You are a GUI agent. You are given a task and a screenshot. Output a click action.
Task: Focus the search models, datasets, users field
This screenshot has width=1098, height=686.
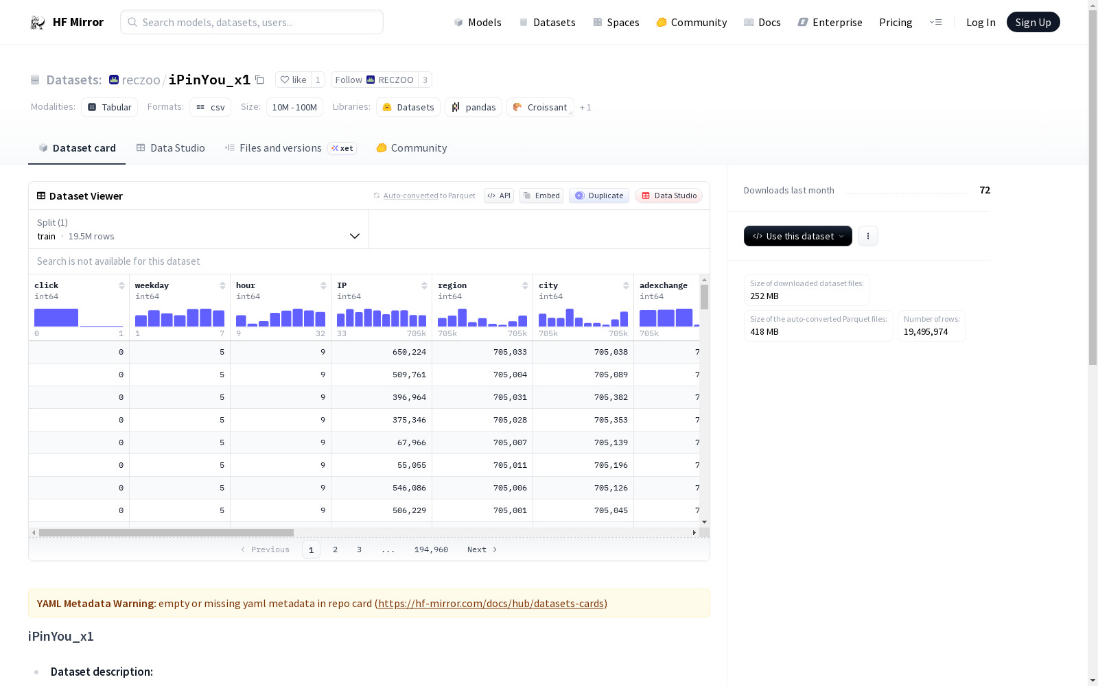click(x=252, y=22)
